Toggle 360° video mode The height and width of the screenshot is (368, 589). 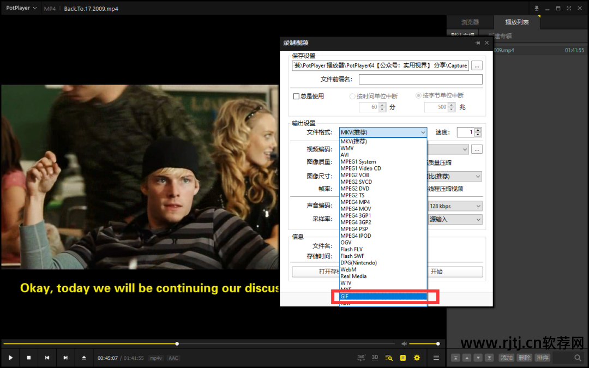coord(361,358)
